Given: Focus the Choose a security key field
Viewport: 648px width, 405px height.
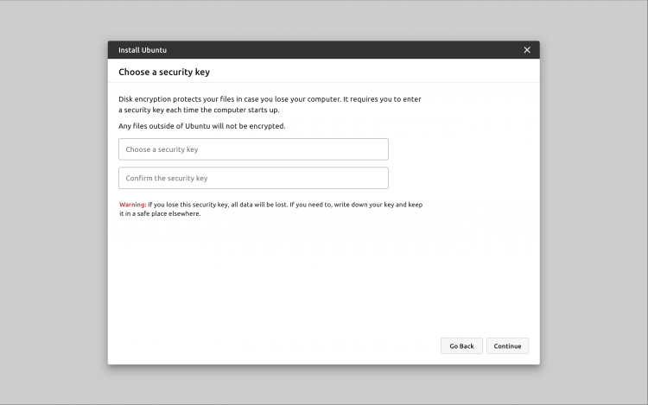Looking at the screenshot, I should click(x=253, y=149).
